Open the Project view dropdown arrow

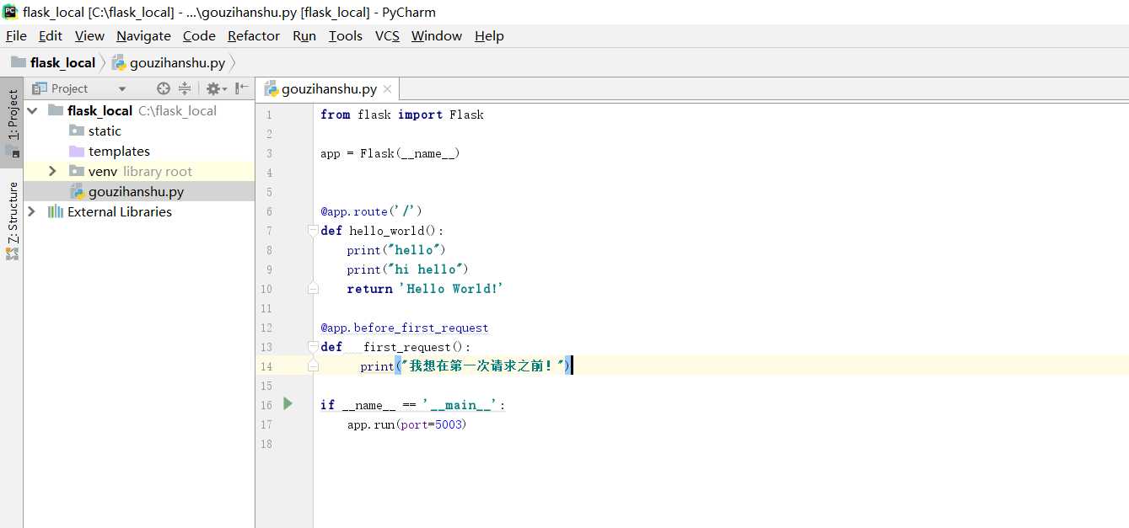[122, 88]
